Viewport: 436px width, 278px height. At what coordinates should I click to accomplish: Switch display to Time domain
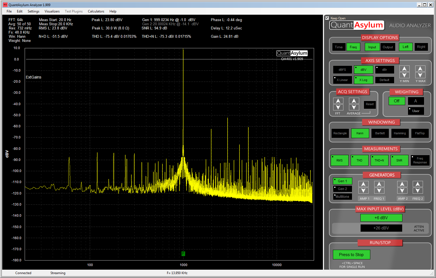pyautogui.click(x=339, y=47)
